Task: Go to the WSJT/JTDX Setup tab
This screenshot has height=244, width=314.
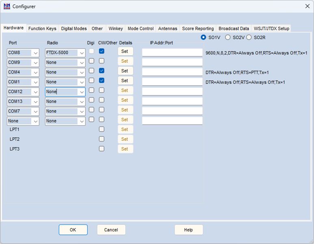Action: tap(271, 28)
